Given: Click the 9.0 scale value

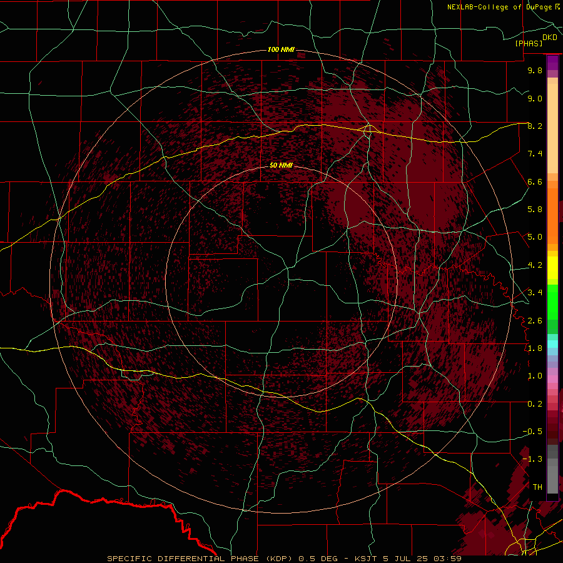Looking at the screenshot, I should point(535,98).
